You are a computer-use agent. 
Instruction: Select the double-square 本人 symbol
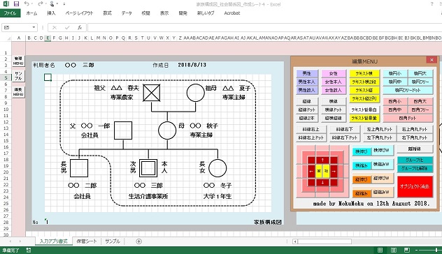coord(148,168)
